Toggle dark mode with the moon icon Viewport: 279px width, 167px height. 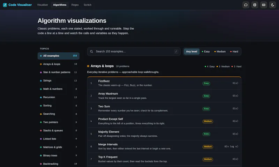click(x=272, y=5)
